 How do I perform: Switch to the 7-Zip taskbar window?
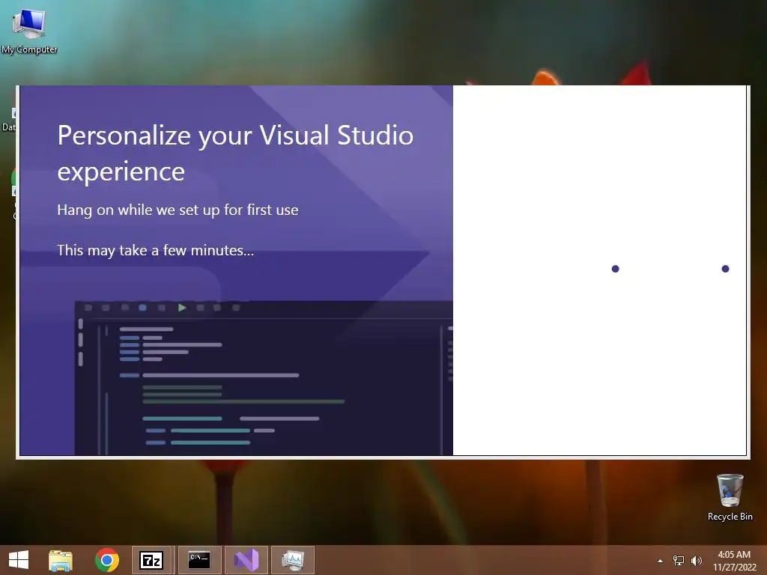coord(151,560)
